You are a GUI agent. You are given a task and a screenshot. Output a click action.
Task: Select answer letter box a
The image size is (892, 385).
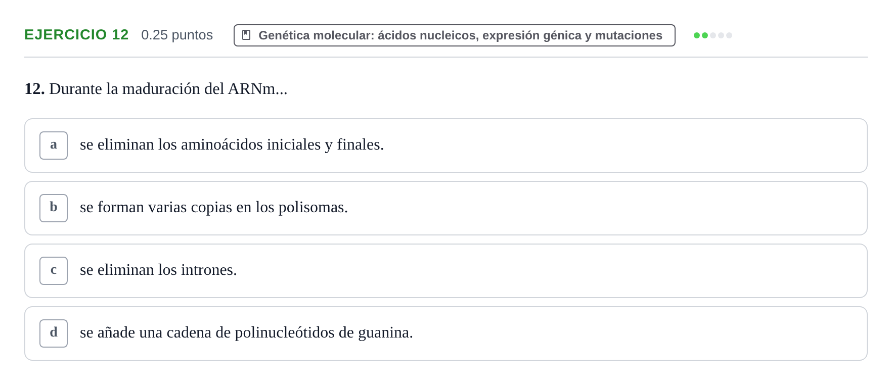click(54, 146)
